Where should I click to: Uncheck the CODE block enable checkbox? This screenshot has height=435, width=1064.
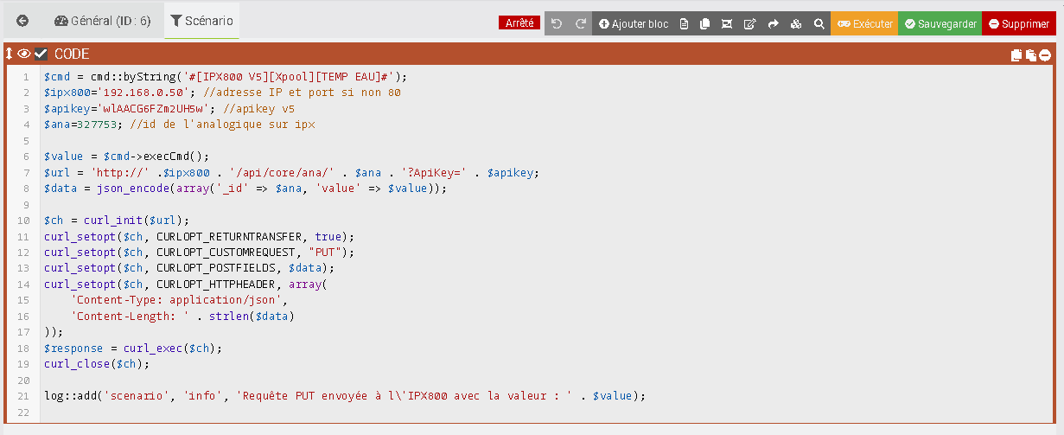[41, 54]
